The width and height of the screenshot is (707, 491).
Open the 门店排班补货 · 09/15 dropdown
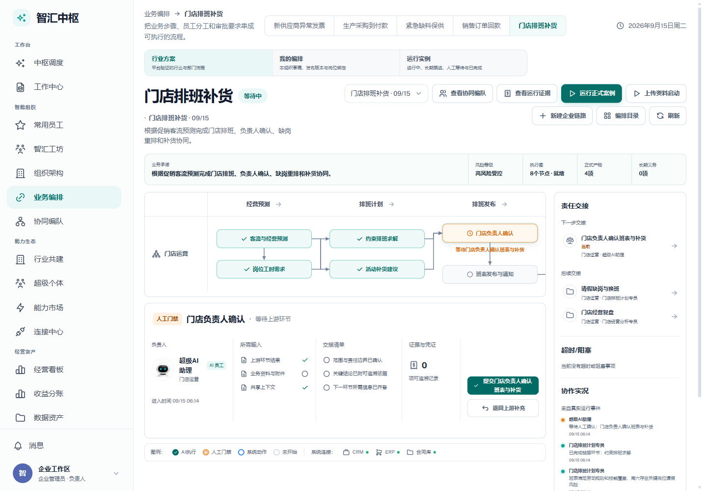click(386, 93)
